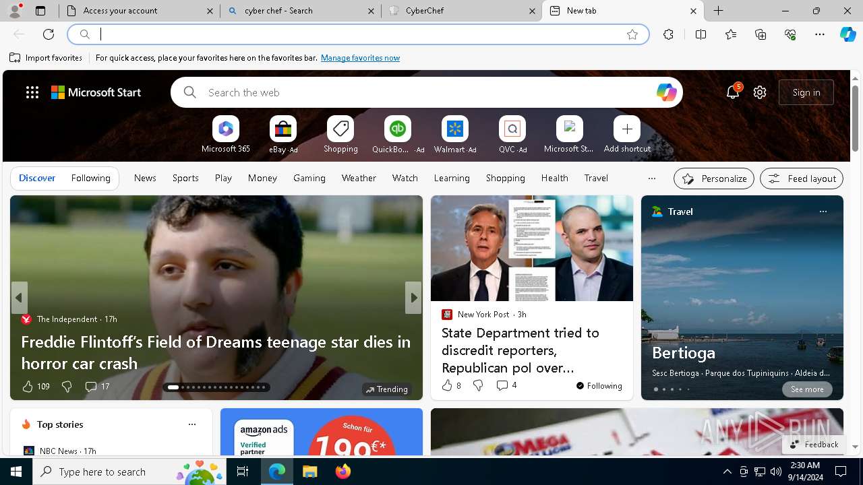Viewport: 863px width, 485px height.
Task: Show the next carousel story
Action: click(413, 298)
